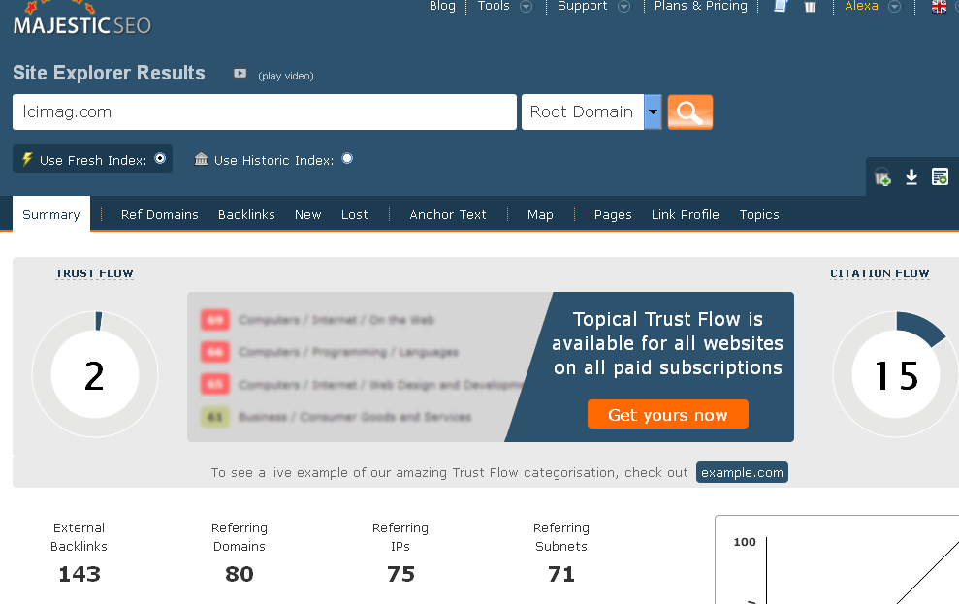Click the External Backlinks value 143
Screen dimensions: 959x604
tap(80, 574)
